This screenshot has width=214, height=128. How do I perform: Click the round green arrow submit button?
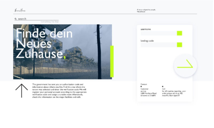point(185,66)
